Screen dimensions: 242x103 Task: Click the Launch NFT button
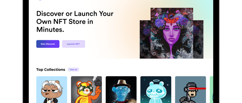73,44
